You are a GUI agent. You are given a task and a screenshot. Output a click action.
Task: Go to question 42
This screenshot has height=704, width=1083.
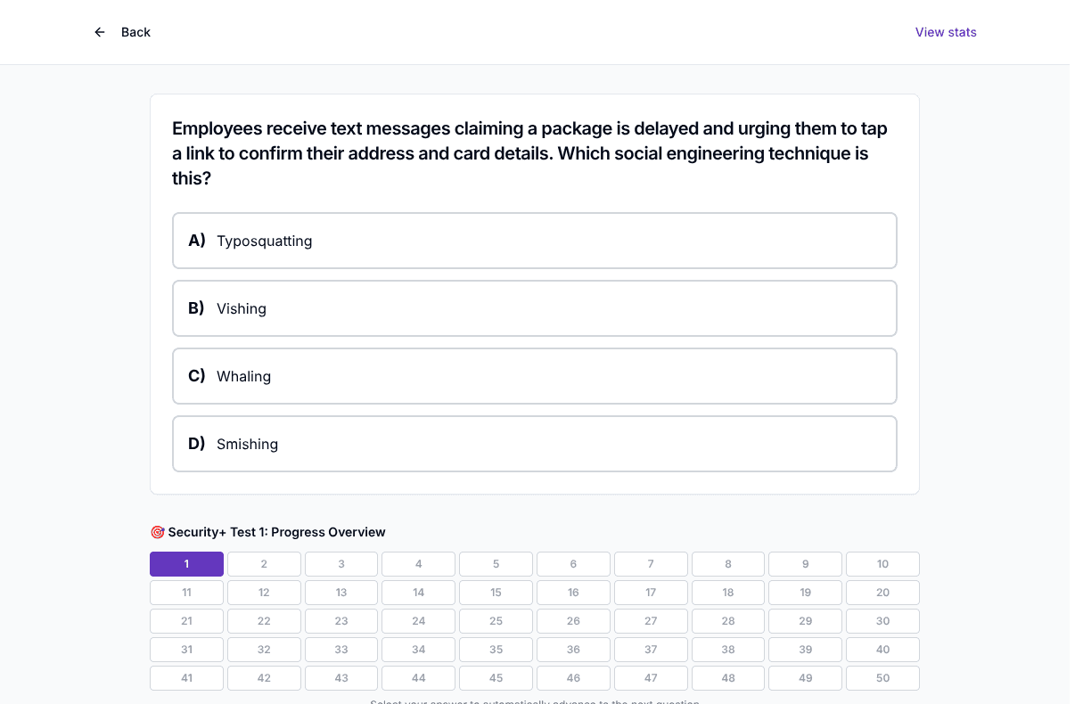(264, 678)
